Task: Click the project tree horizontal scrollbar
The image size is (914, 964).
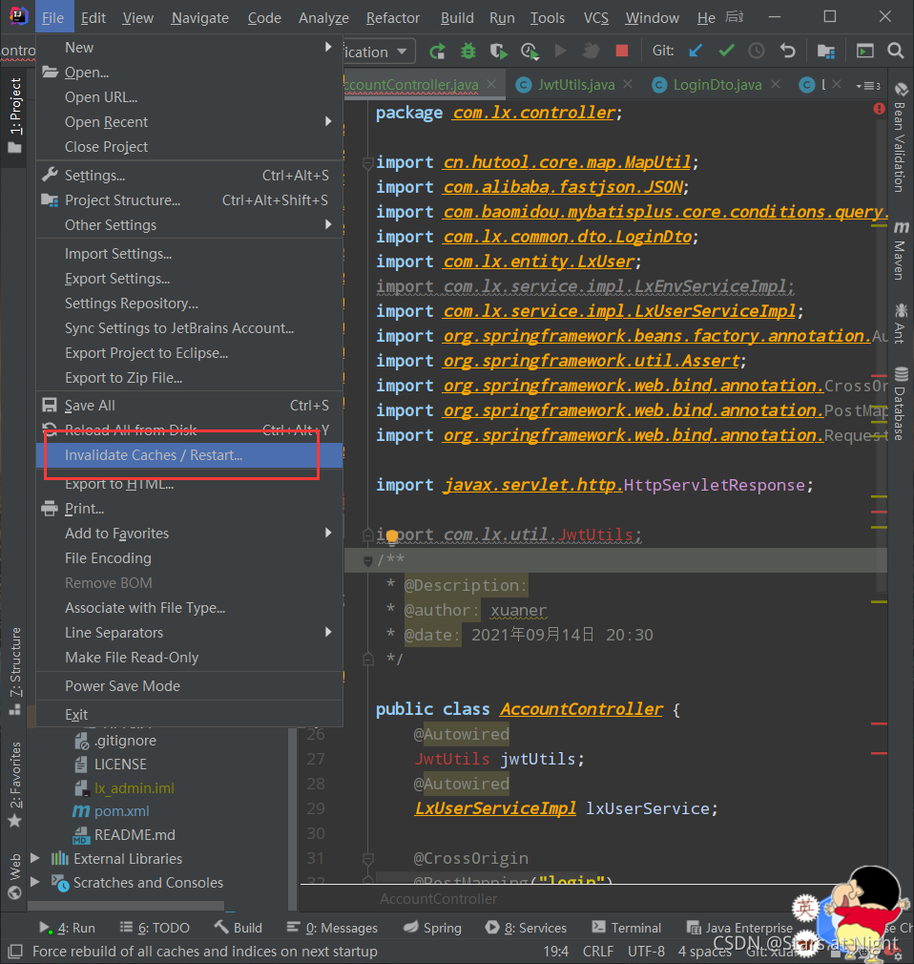Action: click(126, 906)
